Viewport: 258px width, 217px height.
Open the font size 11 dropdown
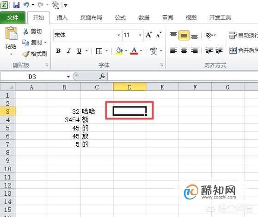[140, 35]
